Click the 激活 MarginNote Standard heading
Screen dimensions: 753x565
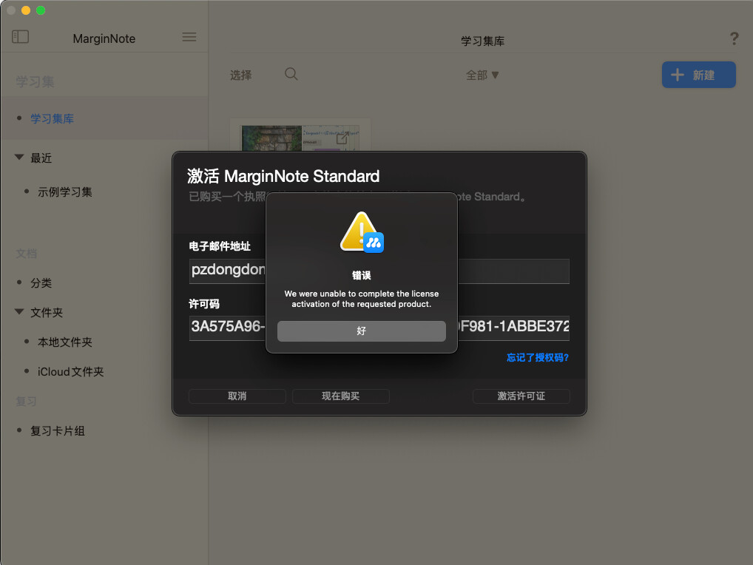point(283,176)
